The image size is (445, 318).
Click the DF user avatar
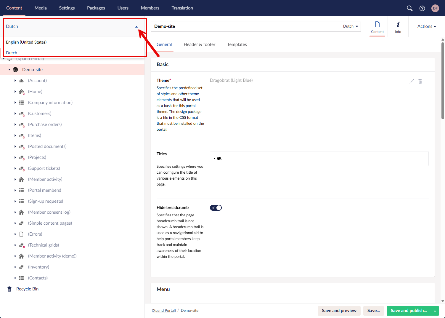coord(435,8)
